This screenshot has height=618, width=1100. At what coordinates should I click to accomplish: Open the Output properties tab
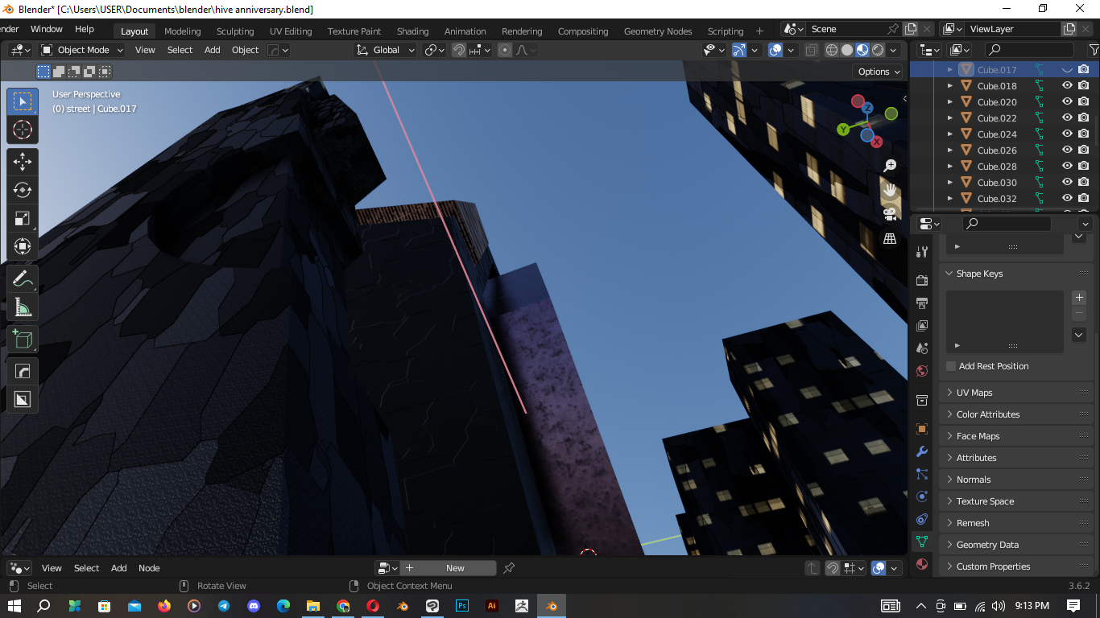coord(922,303)
